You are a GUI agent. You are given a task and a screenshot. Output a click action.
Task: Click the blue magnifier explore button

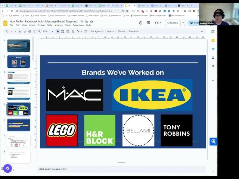pos(213,142)
